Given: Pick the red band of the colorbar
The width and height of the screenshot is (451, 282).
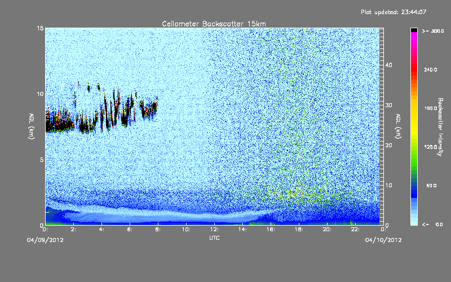Looking at the screenshot, I should pos(414,69).
